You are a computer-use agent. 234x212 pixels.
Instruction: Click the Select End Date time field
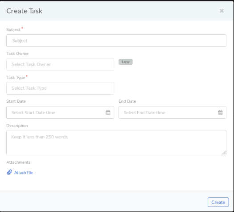point(172,112)
